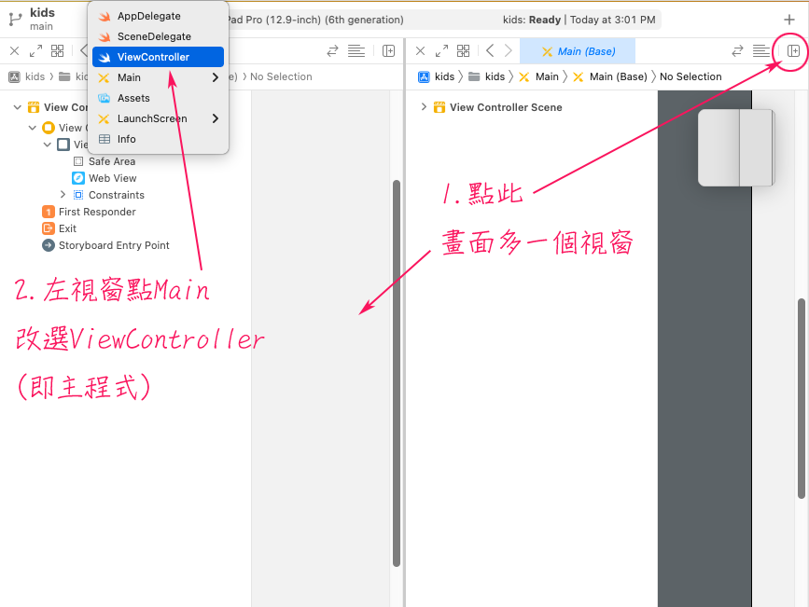The height and width of the screenshot is (607, 809).
Task: Click the First Responder orange icon
Action: [48, 212]
